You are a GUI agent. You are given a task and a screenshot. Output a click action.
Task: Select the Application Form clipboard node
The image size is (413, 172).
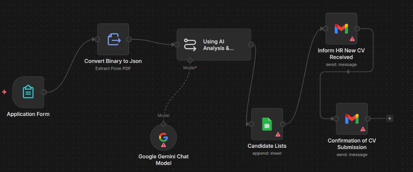pyautogui.click(x=28, y=92)
